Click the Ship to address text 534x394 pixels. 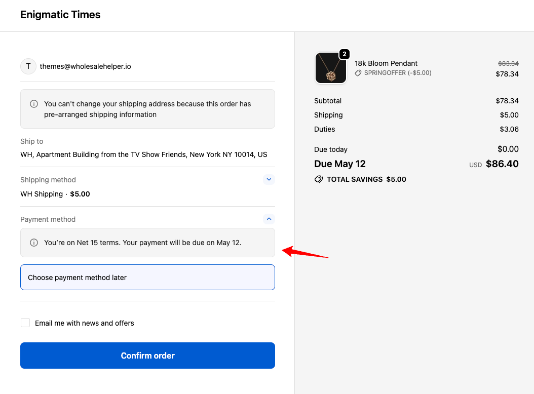click(144, 154)
